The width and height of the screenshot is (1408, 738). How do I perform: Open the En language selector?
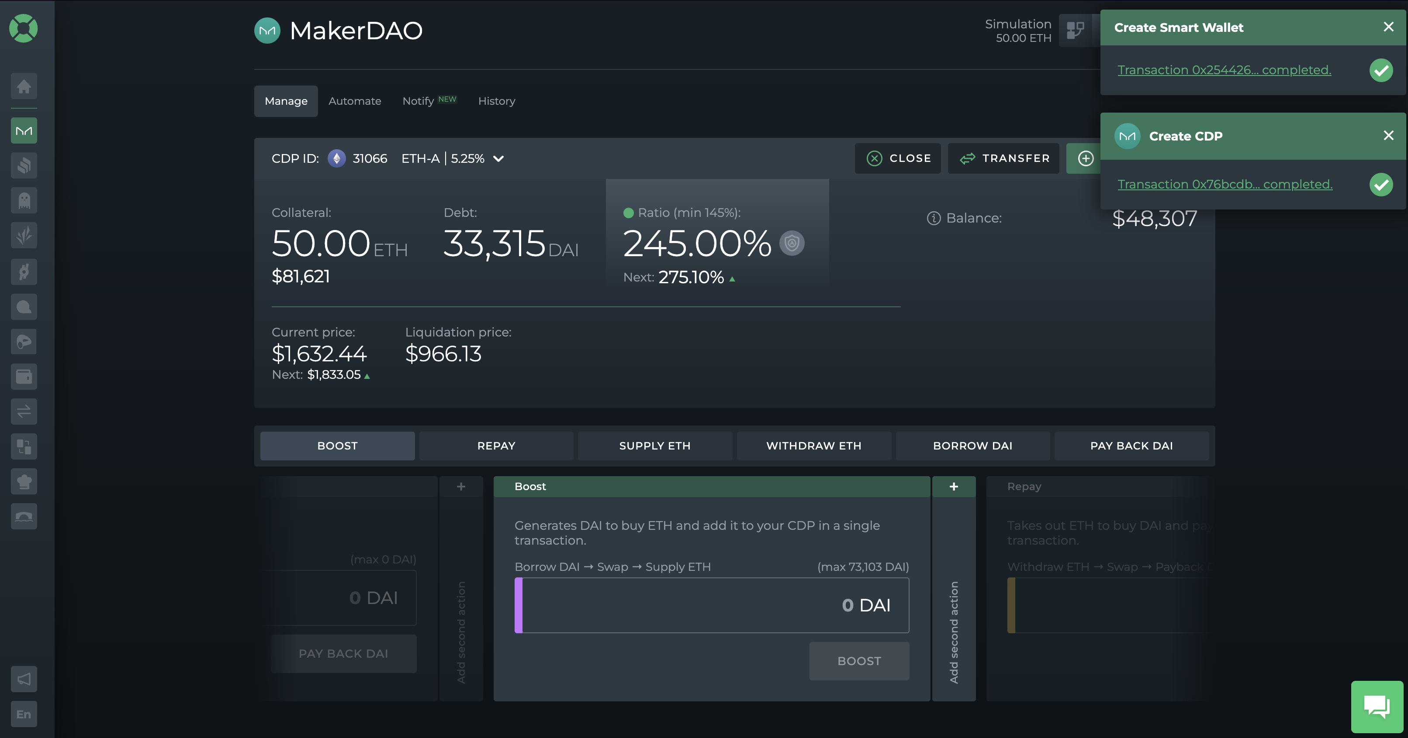(x=24, y=714)
